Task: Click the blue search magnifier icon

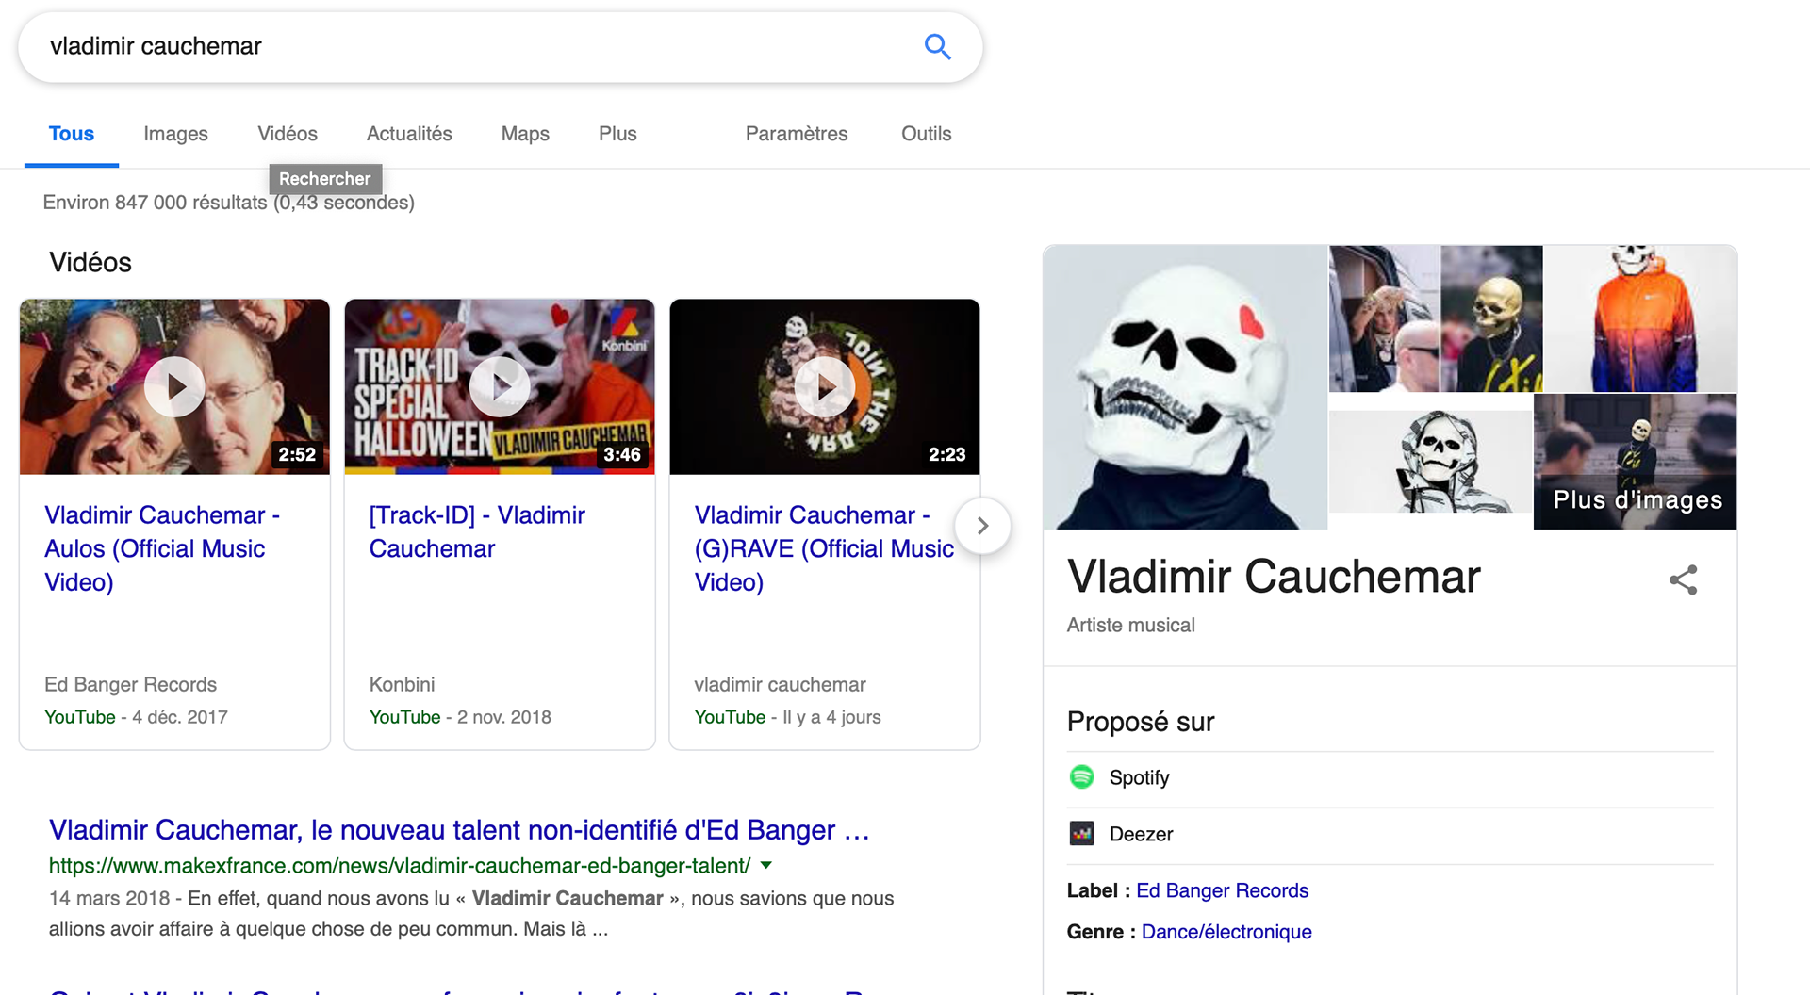Action: coord(937,46)
